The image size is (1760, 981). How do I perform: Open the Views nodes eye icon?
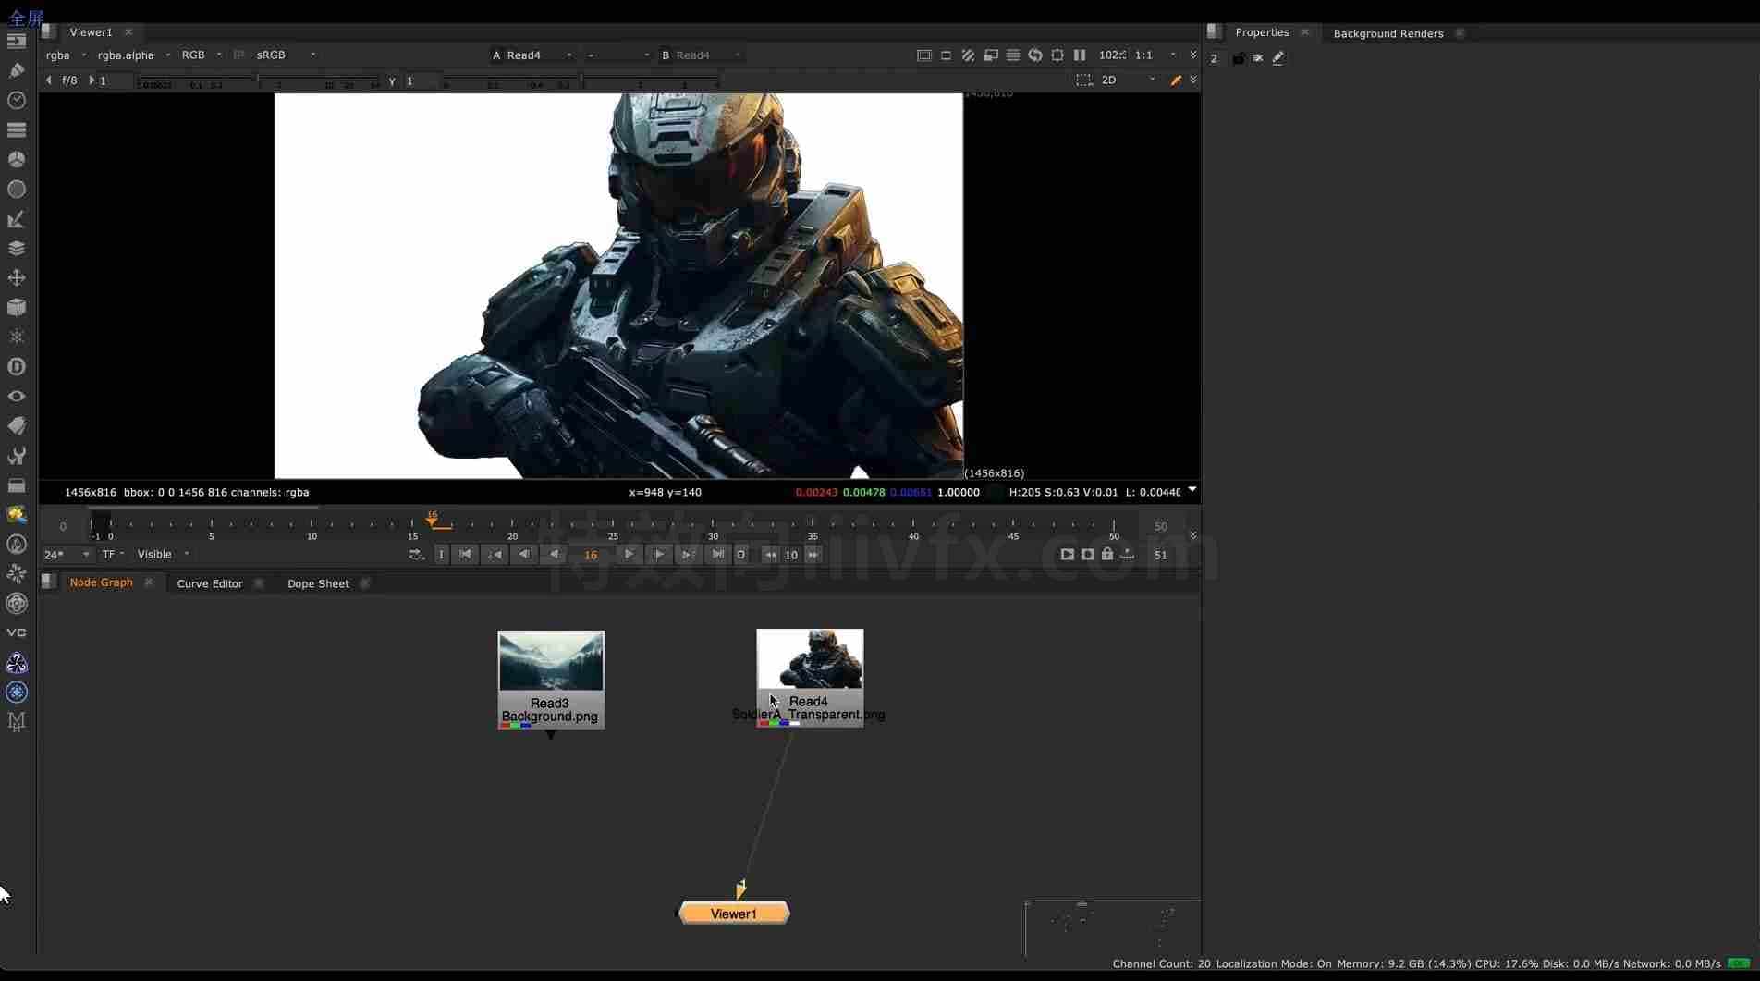(x=17, y=396)
